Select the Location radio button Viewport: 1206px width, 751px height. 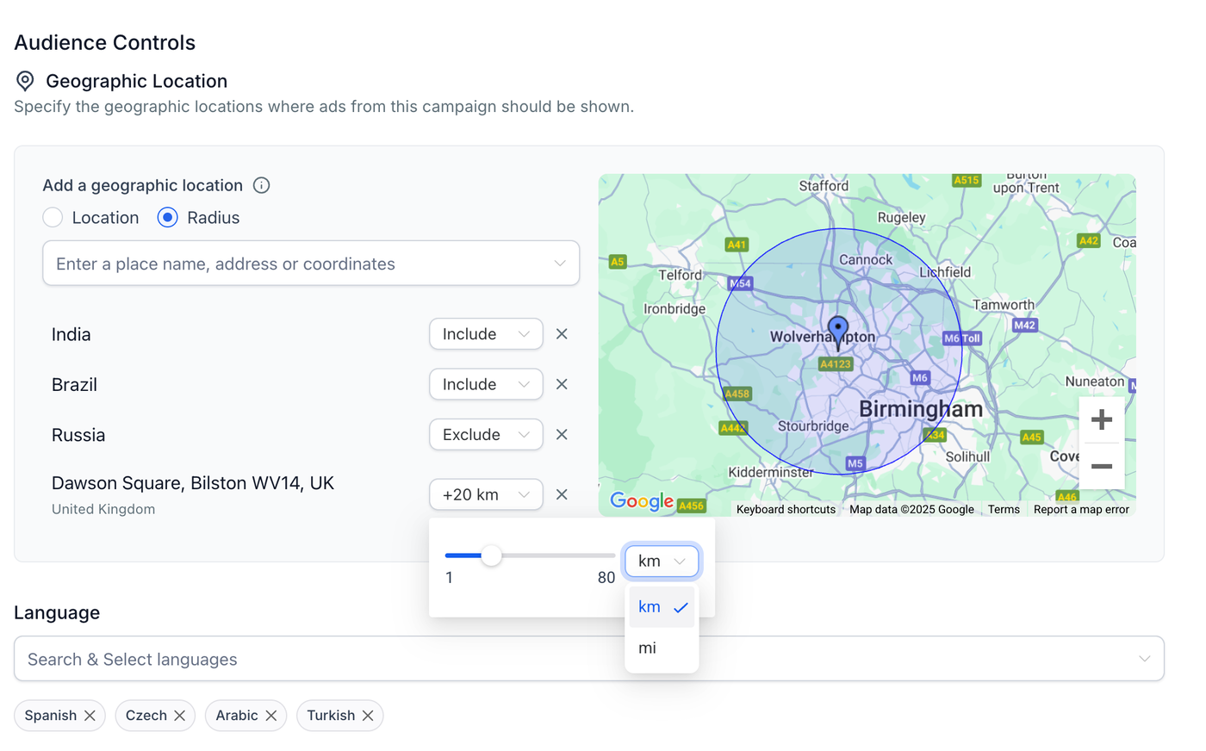tap(53, 218)
